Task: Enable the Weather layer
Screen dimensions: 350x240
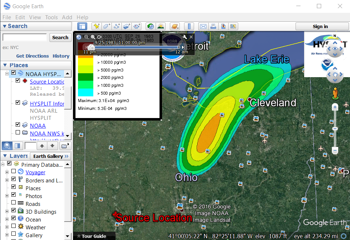Action: (14, 226)
